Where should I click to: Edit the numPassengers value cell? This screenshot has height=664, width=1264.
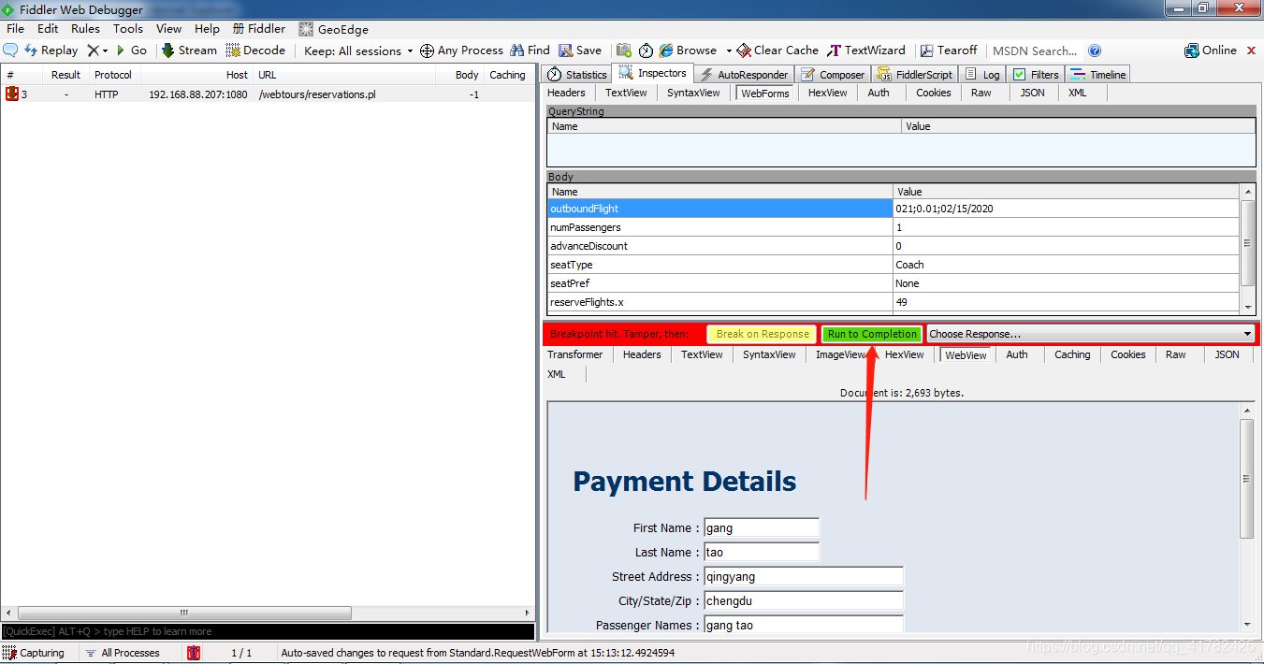[x=1067, y=227]
